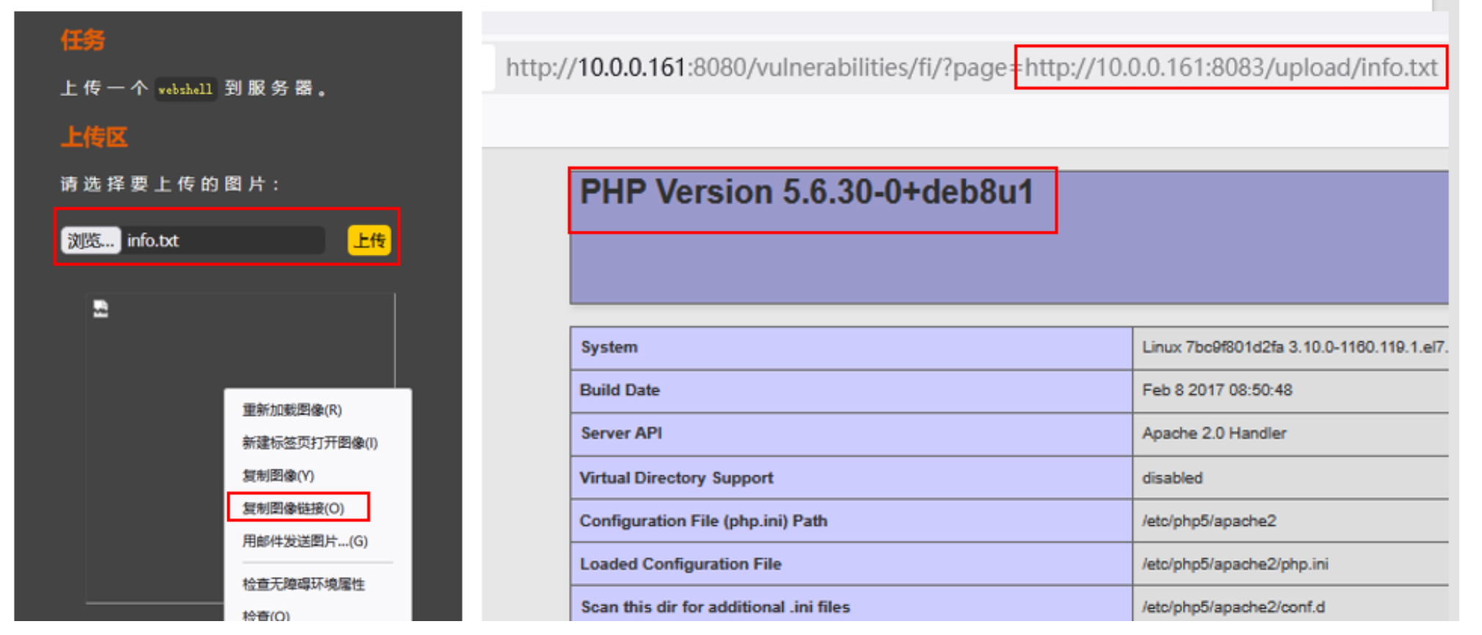Click the PHP Version 5.6.30-0+deb8u1 heading

(807, 193)
